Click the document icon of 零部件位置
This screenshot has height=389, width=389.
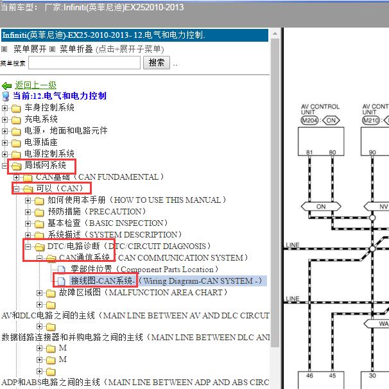61,270
